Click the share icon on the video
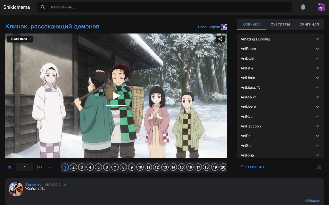Image resolution: width=329 pixels, height=205 pixels. click(220, 39)
